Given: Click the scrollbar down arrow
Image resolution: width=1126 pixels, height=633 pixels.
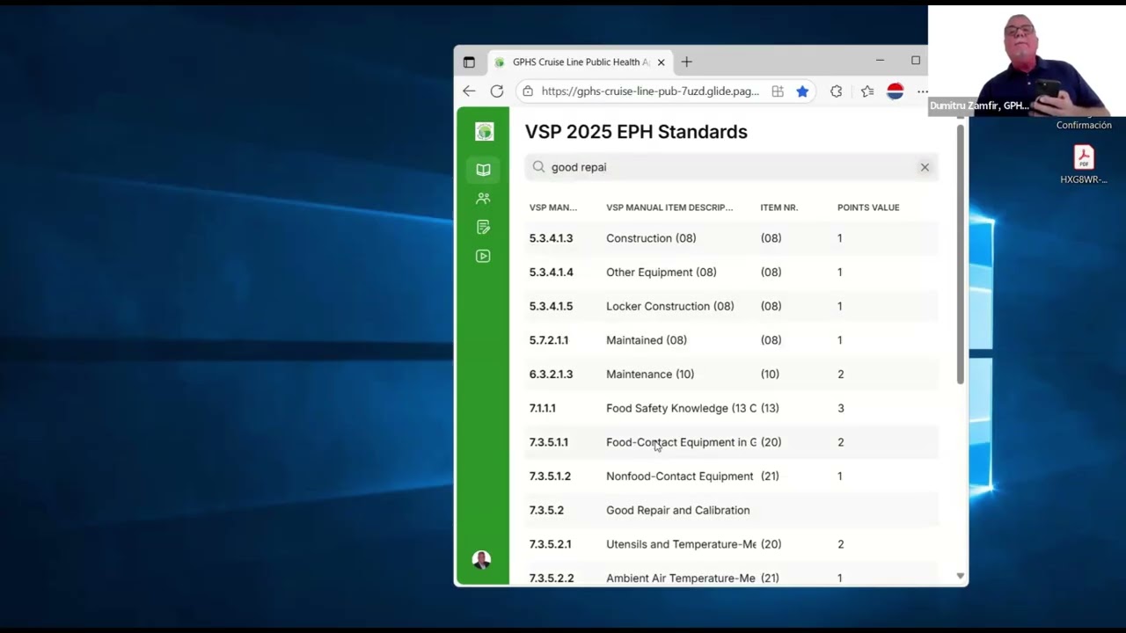Looking at the screenshot, I should [961, 577].
